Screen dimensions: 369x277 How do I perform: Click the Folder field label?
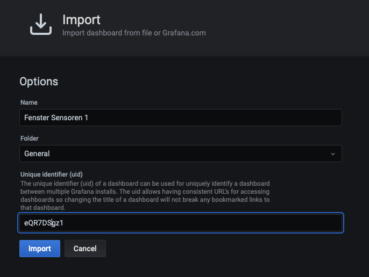click(x=30, y=138)
